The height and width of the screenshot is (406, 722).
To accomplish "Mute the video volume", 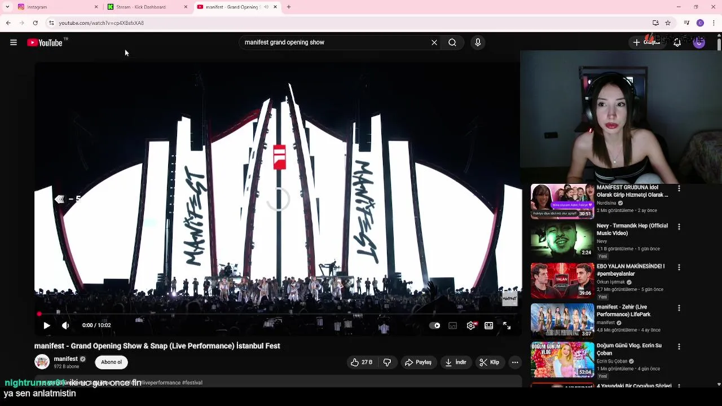I will pos(65,325).
